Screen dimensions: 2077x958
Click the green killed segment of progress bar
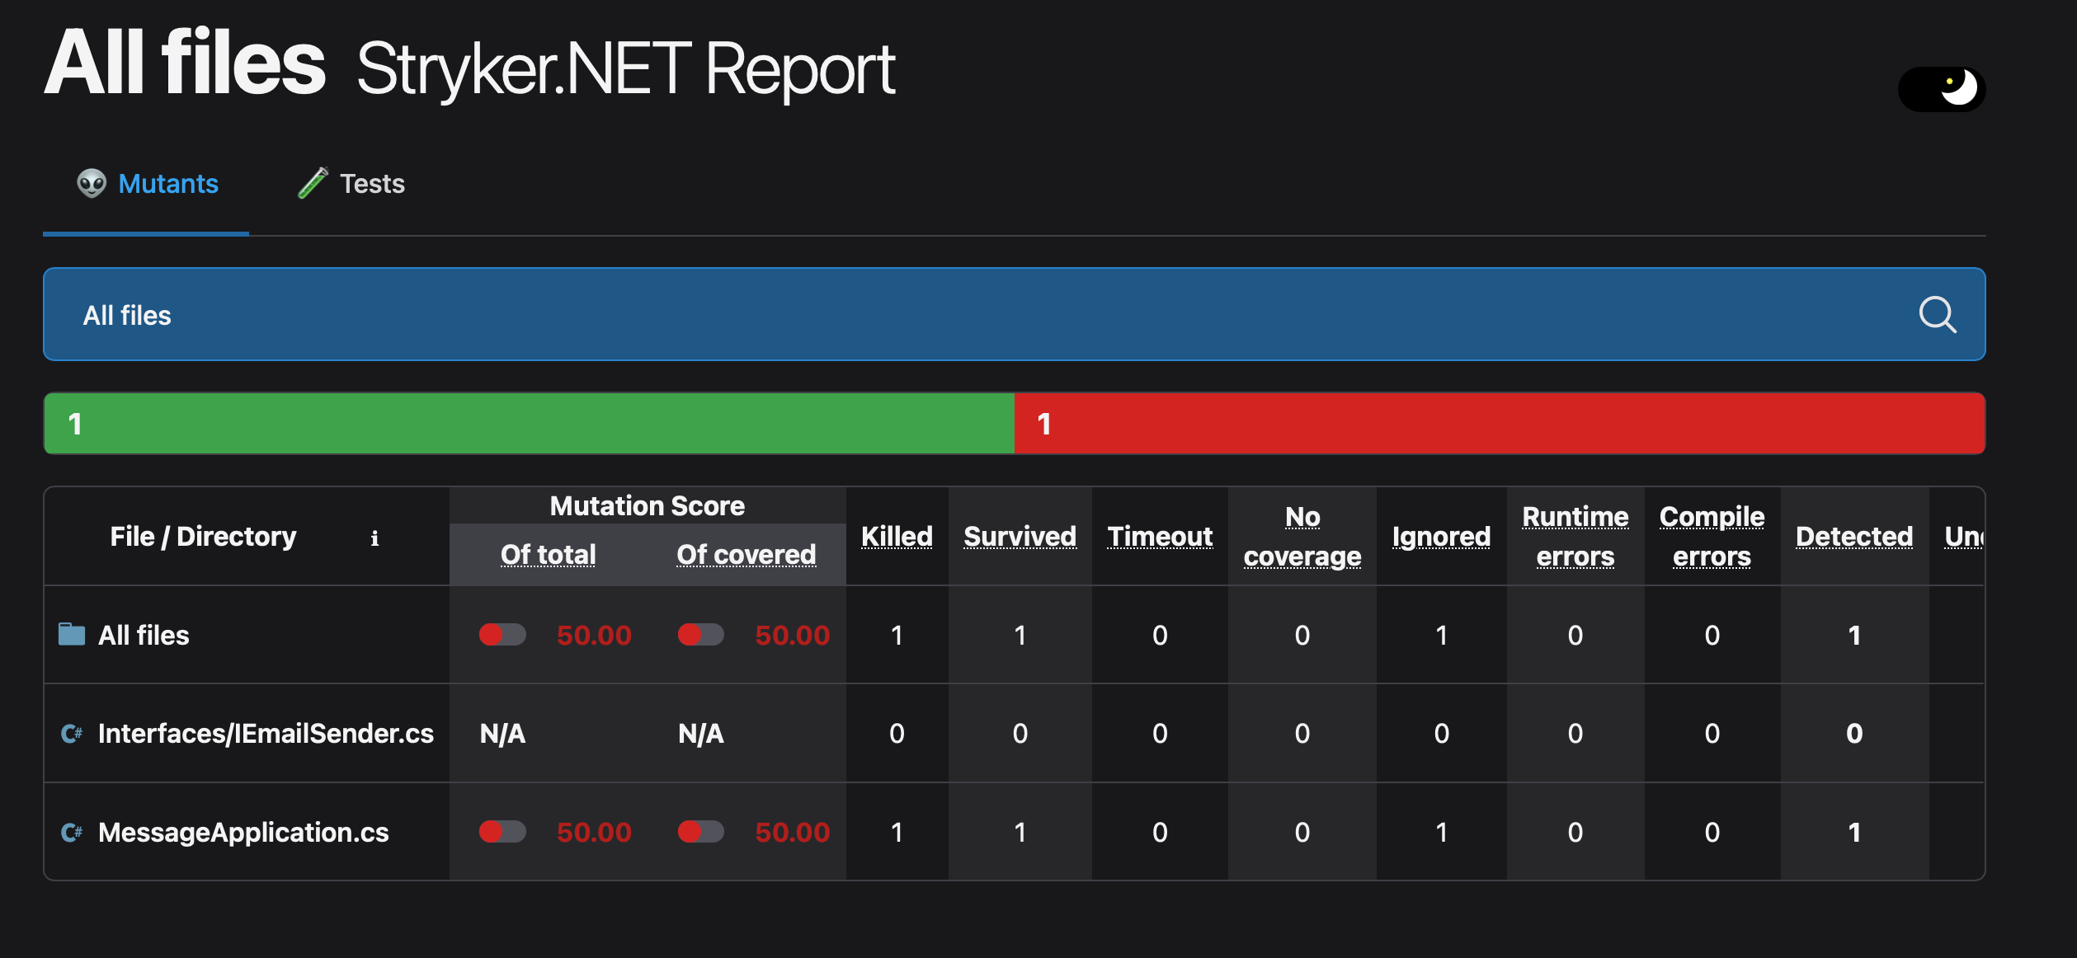coord(529,424)
